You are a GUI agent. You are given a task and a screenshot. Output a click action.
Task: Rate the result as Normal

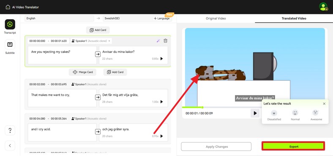tap(295, 115)
